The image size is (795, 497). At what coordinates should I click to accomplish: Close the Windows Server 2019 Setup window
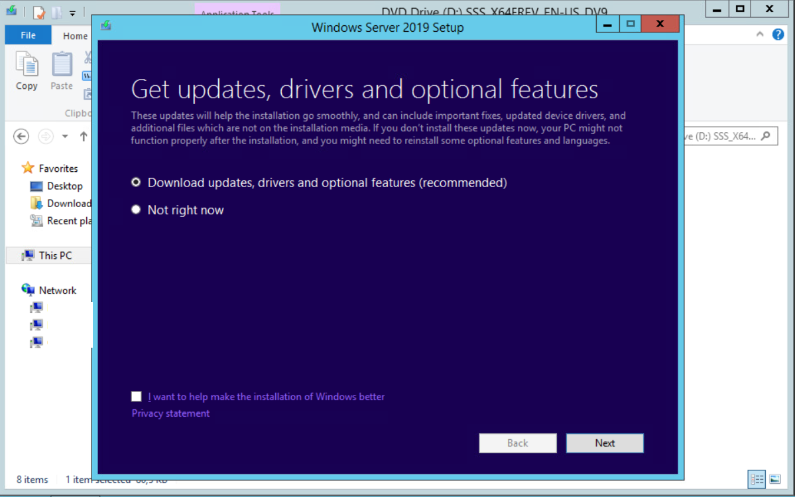(x=660, y=25)
